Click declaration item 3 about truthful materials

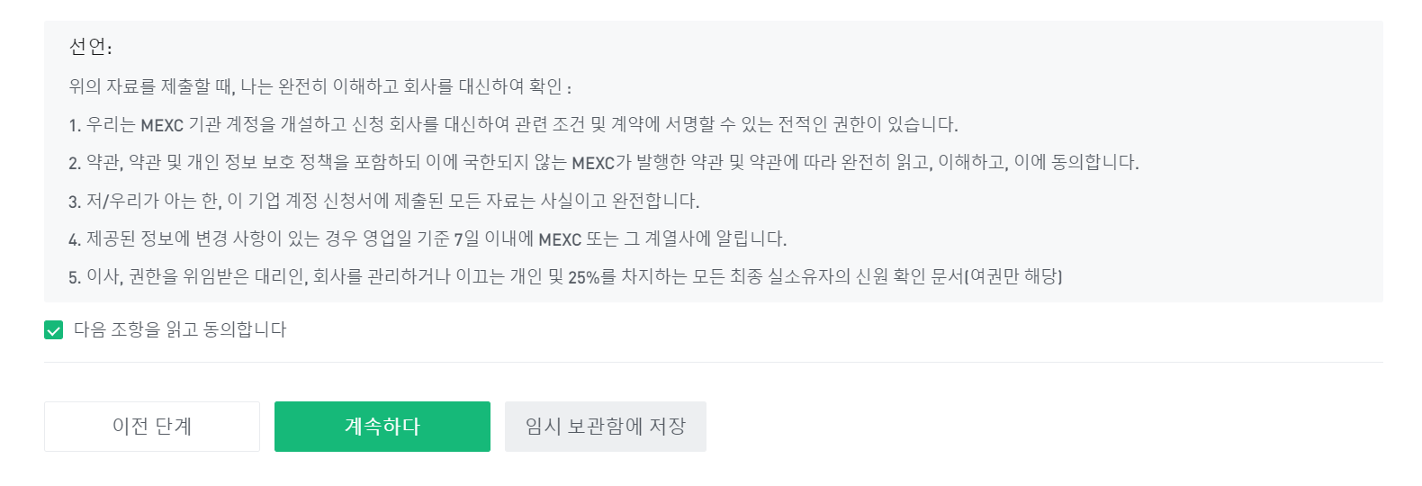click(x=383, y=201)
